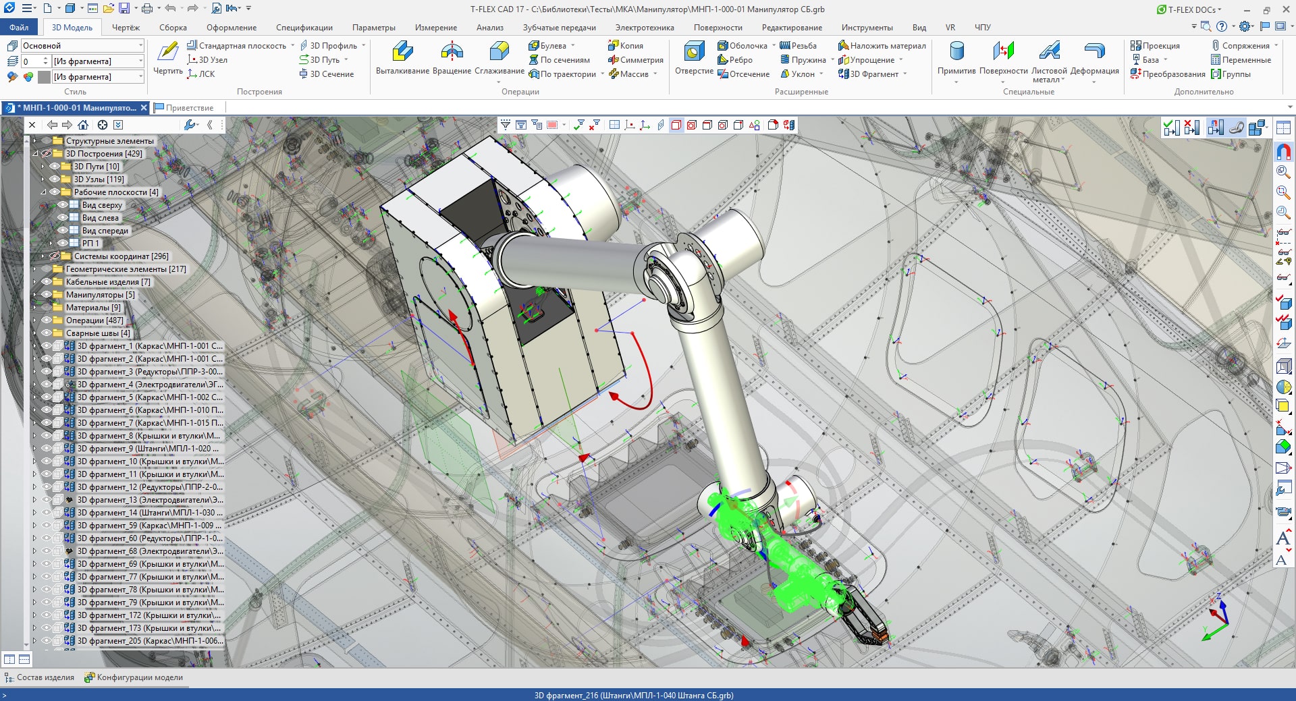The height and width of the screenshot is (701, 1296).
Task: Switch to the Сборка ribbon tab
Action: tap(173, 28)
